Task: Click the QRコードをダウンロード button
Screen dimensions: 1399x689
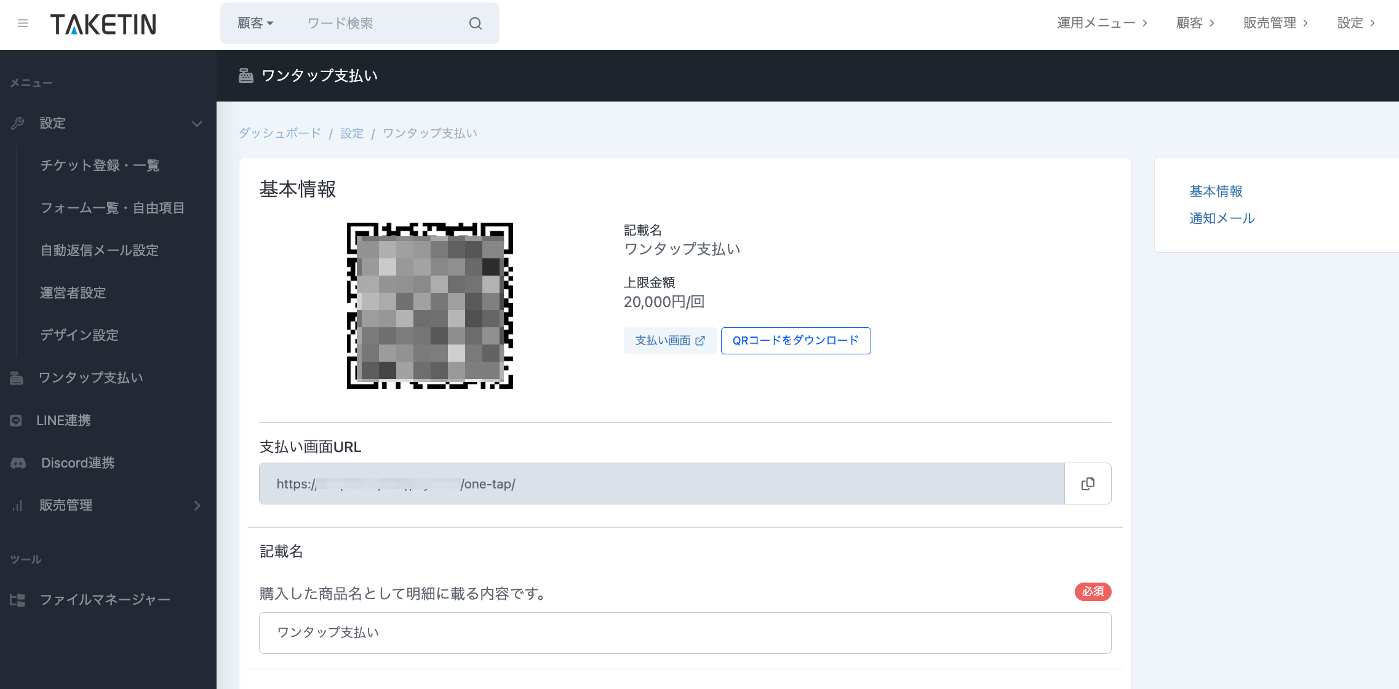Action: pyautogui.click(x=795, y=341)
